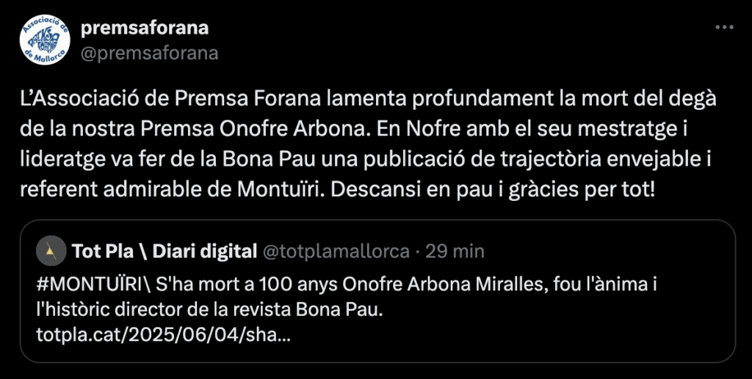The width and height of the screenshot is (752, 379).
Task: Open the @totplamallorca handle
Action: 336,251
